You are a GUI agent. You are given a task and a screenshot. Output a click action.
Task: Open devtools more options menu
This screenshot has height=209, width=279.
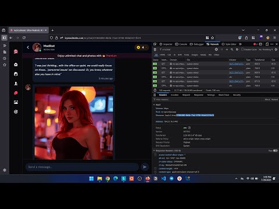point(272,44)
